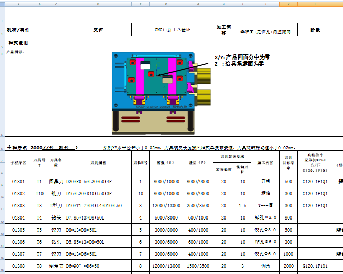
Task: Select tool number cell 'T3'
Action: click(39, 205)
